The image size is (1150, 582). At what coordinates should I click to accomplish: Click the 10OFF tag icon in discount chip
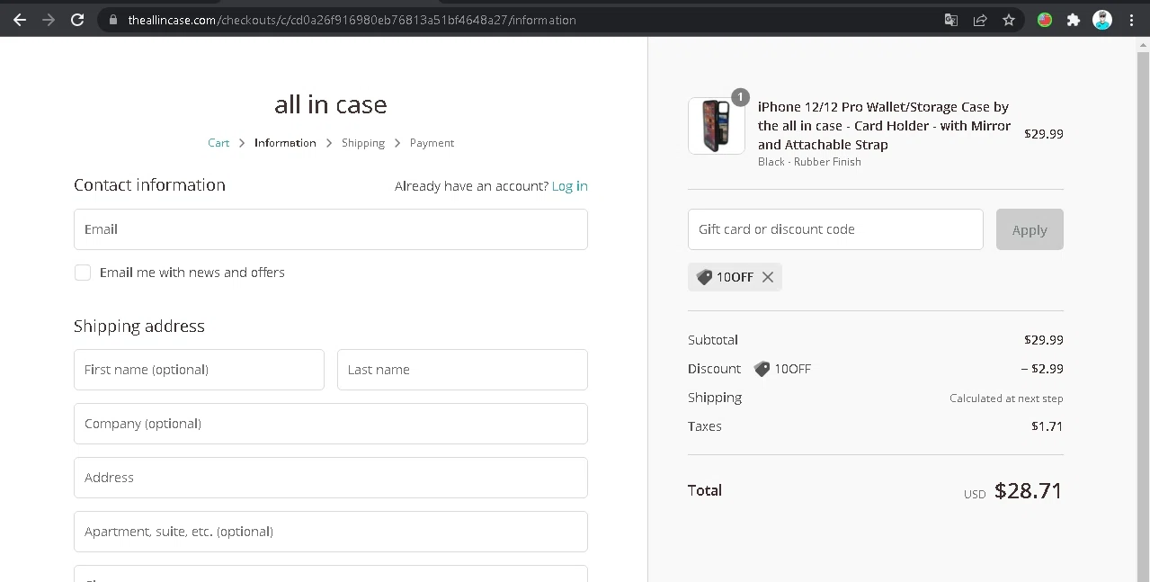pyautogui.click(x=704, y=277)
